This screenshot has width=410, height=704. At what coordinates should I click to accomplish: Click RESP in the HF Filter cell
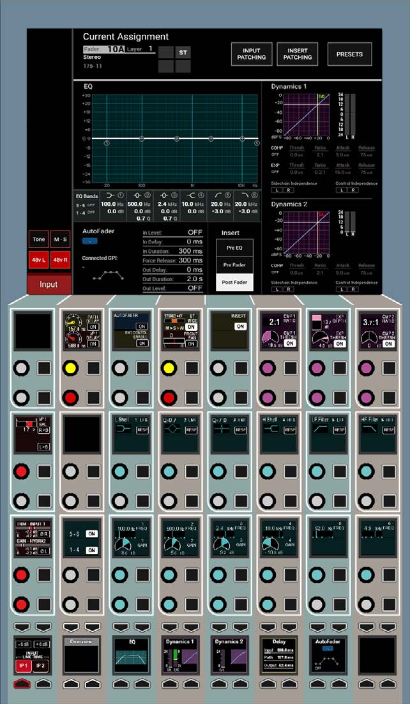389,430
